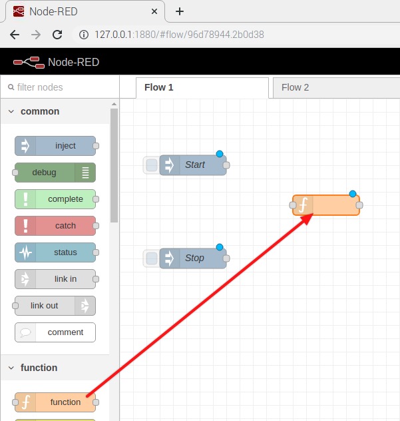The width and height of the screenshot is (400, 421).
Task: Select the orange function node on the canvas
Action: coord(326,205)
